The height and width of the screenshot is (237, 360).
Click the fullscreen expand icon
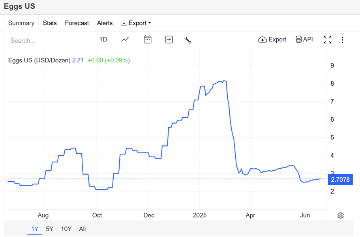[x=327, y=40]
